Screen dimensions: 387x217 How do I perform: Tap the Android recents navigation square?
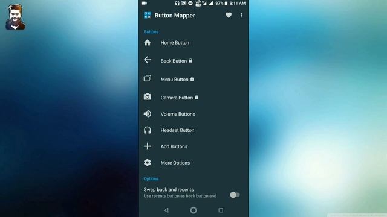[x=221, y=210]
